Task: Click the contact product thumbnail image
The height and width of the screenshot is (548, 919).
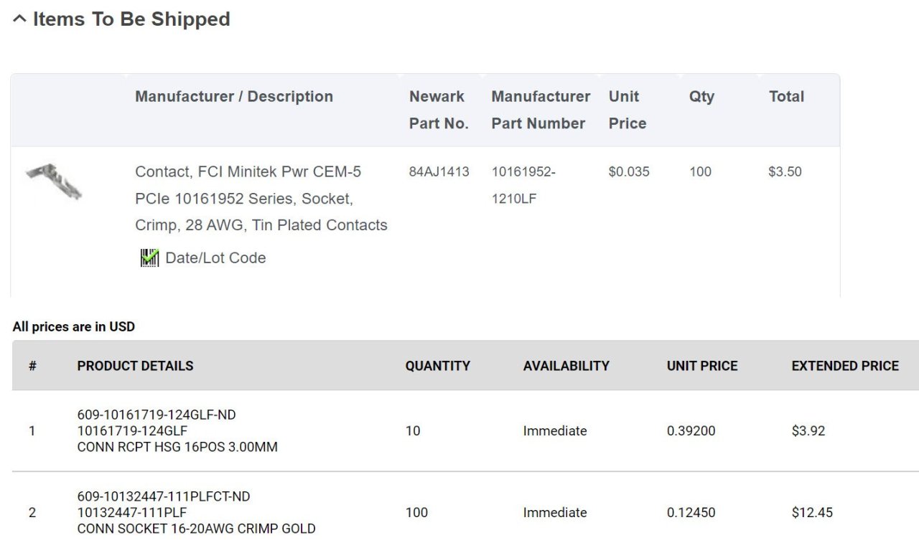Action: point(54,180)
